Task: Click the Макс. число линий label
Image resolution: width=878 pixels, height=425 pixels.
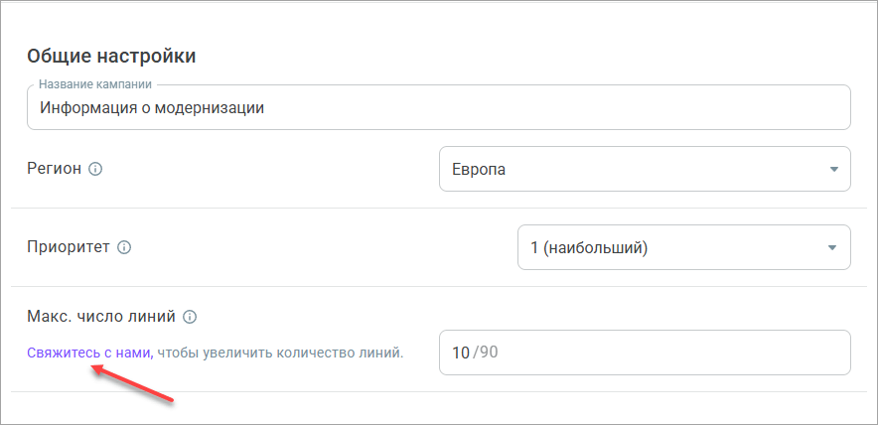Action: (x=101, y=318)
